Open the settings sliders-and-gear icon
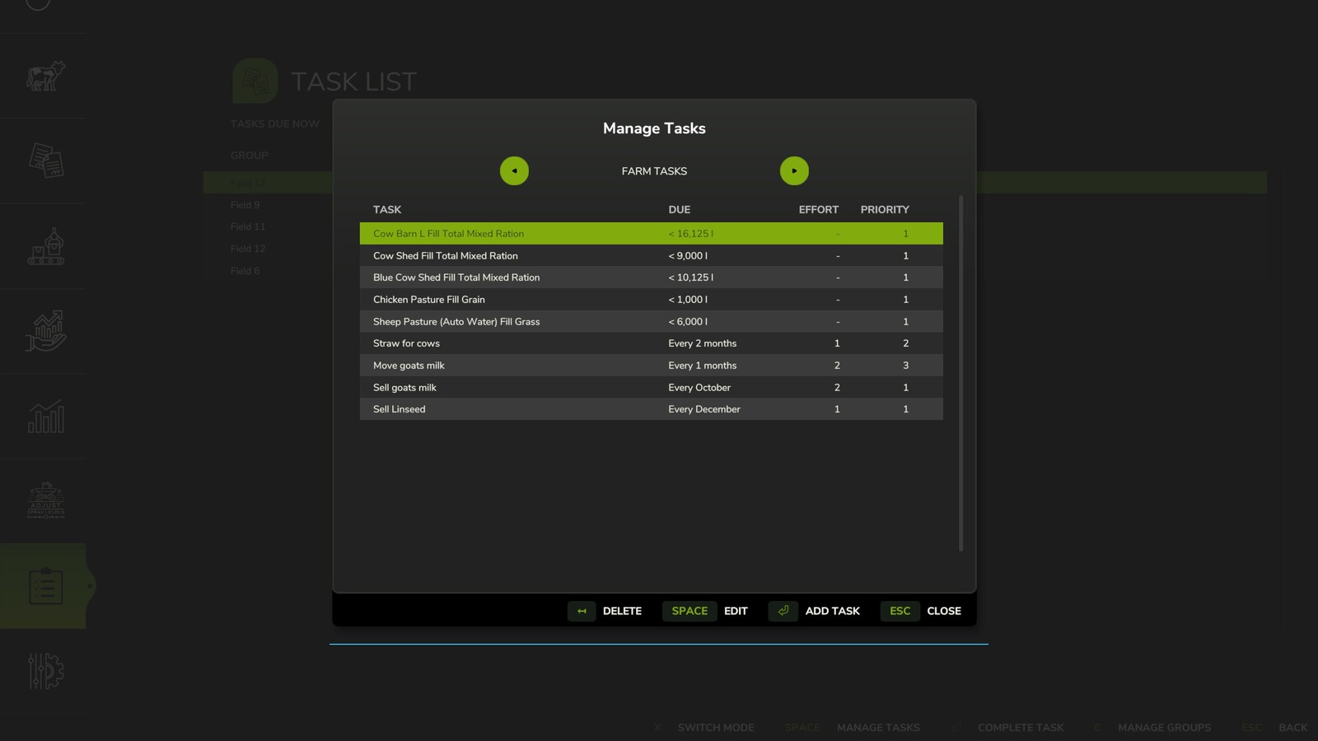 (x=44, y=673)
